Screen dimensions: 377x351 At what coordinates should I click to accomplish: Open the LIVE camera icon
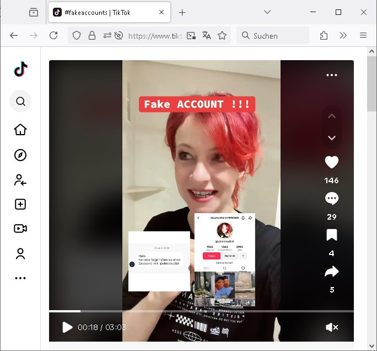(x=20, y=228)
